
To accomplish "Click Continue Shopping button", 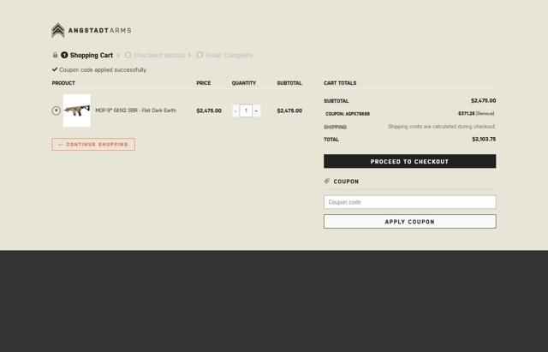I will click(x=93, y=145).
